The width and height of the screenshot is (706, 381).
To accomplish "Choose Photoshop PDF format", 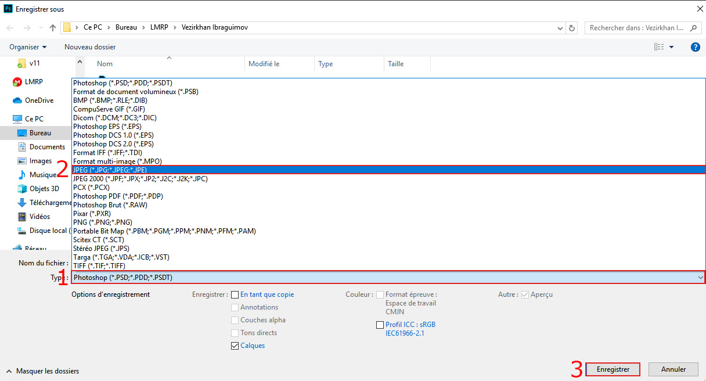I will (x=388, y=196).
